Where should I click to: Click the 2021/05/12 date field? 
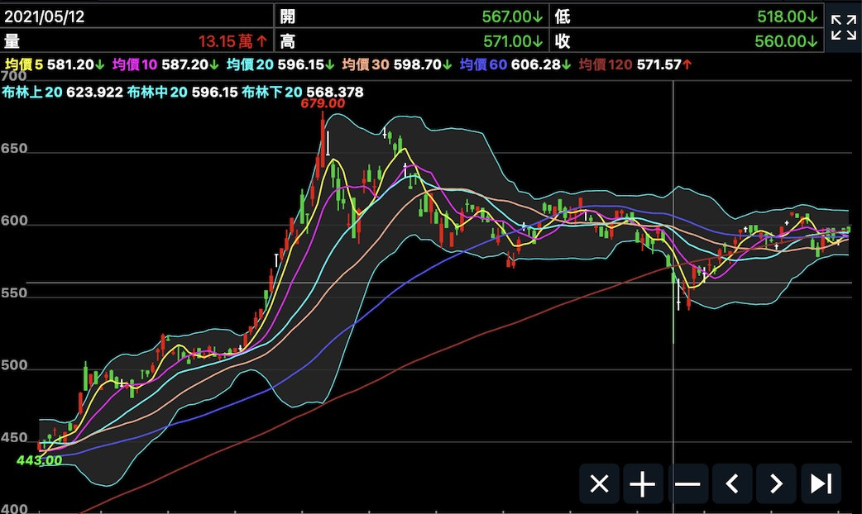[x=45, y=16]
